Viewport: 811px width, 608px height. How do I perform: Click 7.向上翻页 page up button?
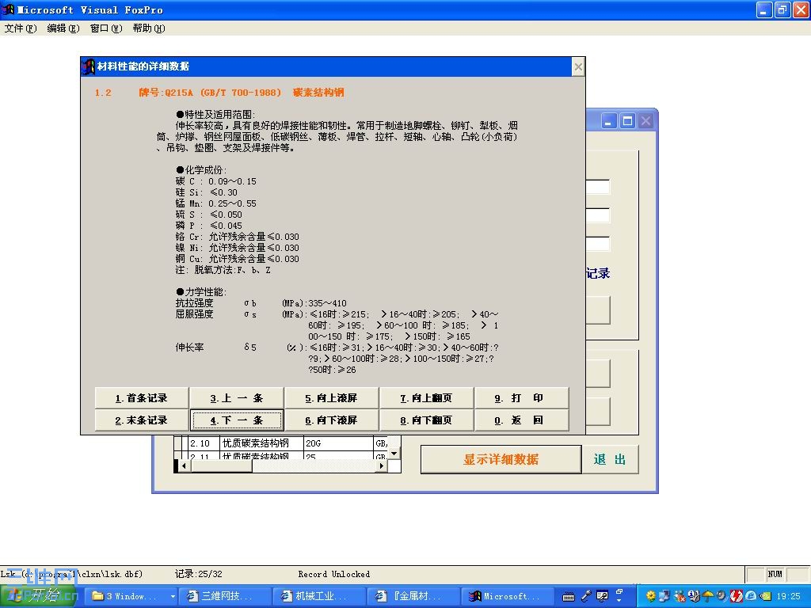[x=427, y=398]
